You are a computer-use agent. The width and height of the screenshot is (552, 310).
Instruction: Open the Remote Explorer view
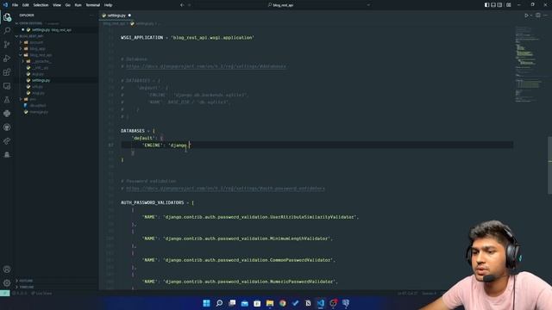coord(7,86)
